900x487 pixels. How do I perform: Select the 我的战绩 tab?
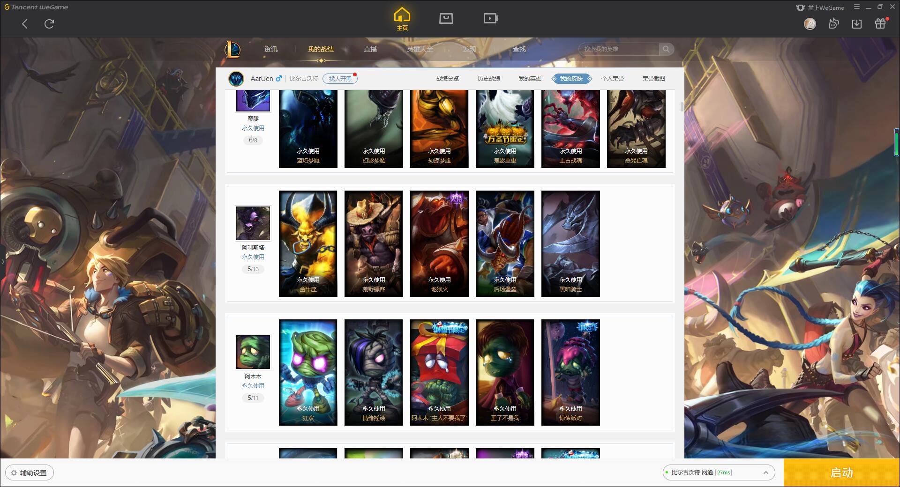coord(321,49)
